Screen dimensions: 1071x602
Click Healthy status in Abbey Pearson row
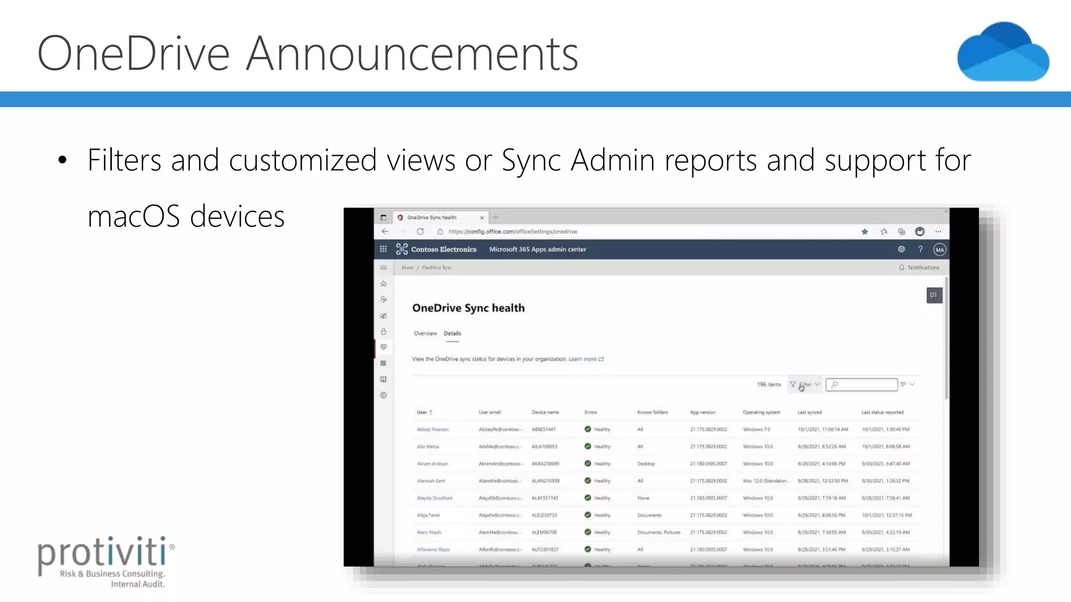click(597, 430)
